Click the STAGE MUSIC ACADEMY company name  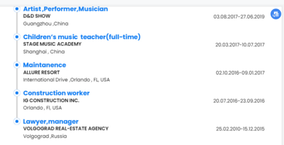(52, 44)
